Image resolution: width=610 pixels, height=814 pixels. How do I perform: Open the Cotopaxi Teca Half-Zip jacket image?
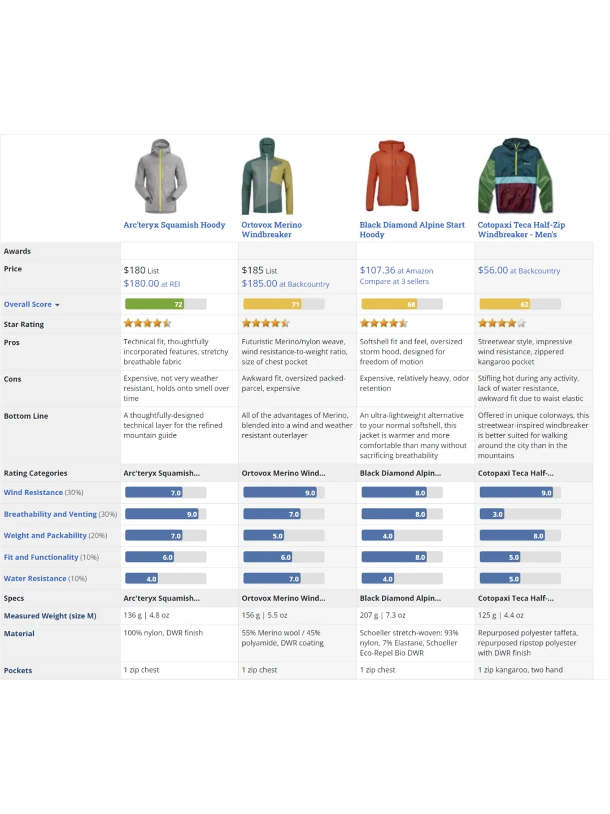tap(516, 176)
